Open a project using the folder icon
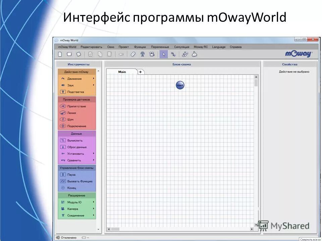The height and width of the screenshot is (241, 322). pyautogui.click(x=69, y=54)
